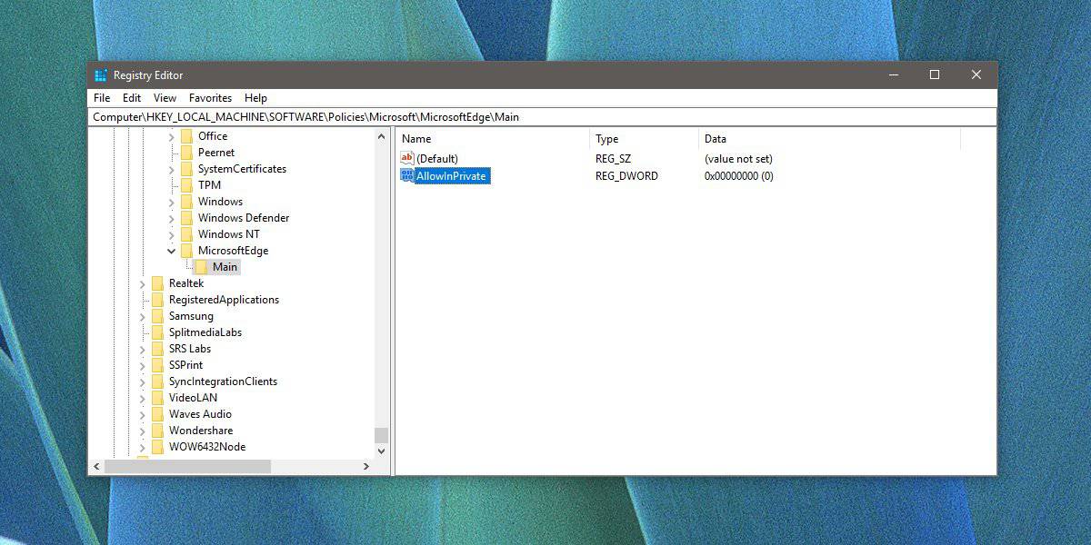Image resolution: width=1091 pixels, height=545 pixels.
Task: Select the SSPrint folder icon
Action: tap(158, 365)
